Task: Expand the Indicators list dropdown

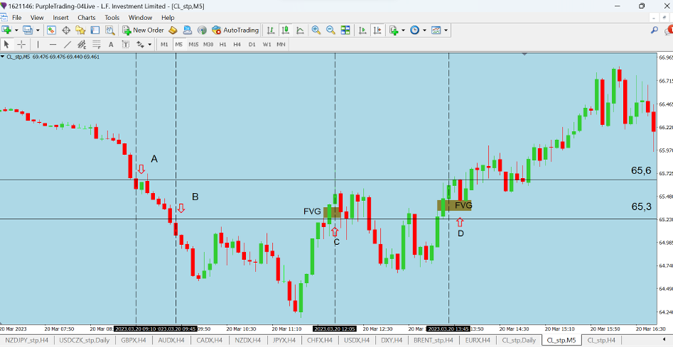Action: pyautogui.click(x=403, y=31)
